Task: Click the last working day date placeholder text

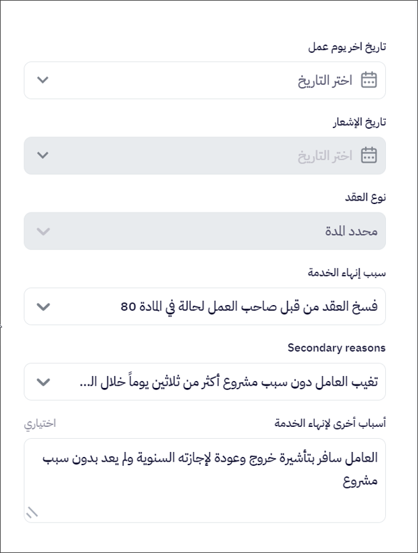Action: point(325,81)
